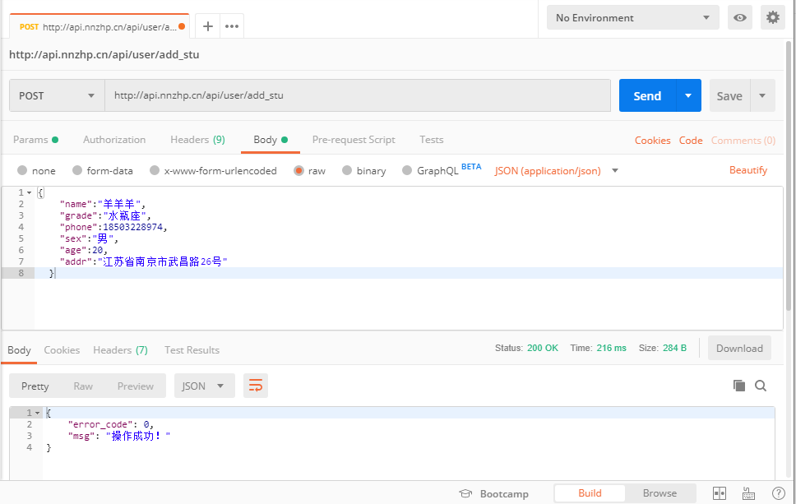Switch to Build mode
Screen dimensions: 796x504
click(590, 492)
